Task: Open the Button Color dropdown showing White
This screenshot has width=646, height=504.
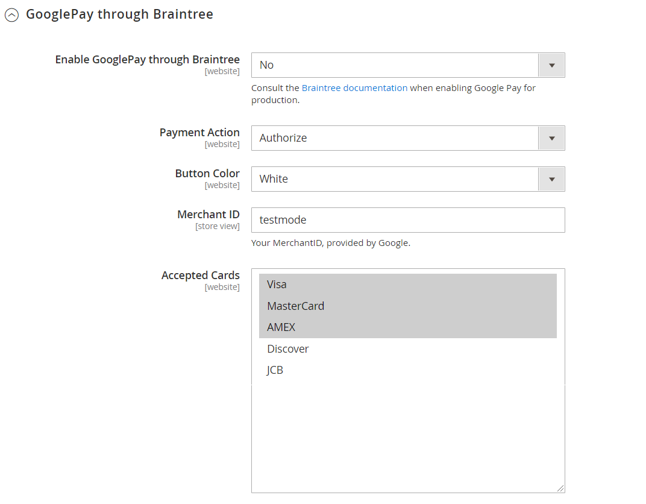Action: pos(408,179)
